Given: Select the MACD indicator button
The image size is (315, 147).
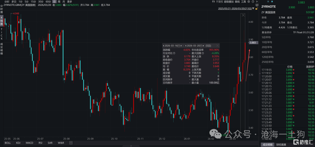Looking at the screenshot, I should tap(29, 143).
